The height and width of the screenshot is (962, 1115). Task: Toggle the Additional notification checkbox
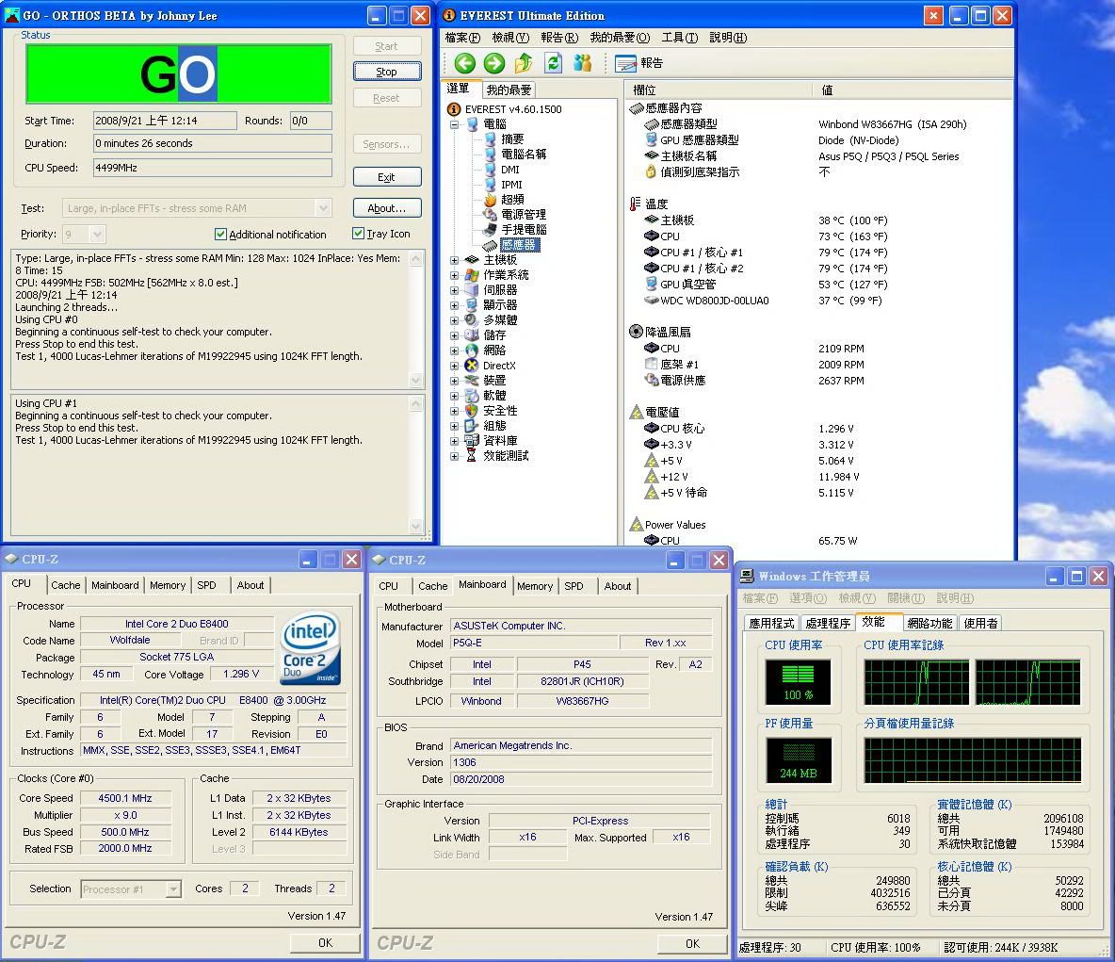pyautogui.click(x=220, y=234)
